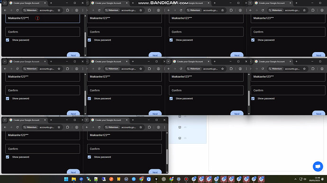Uncheck Show password in second middle-row window

(x=89, y=98)
